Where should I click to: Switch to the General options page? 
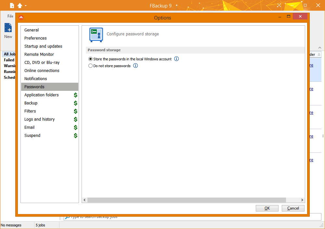point(32,30)
